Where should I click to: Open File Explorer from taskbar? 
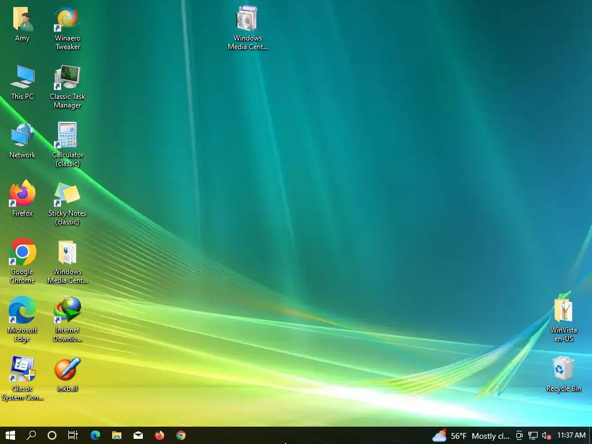pyautogui.click(x=117, y=435)
